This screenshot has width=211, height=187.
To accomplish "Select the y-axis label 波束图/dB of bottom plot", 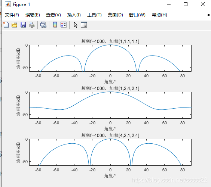I will [x=18, y=153].
